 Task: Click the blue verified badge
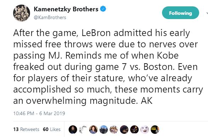click(x=103, y=9)
